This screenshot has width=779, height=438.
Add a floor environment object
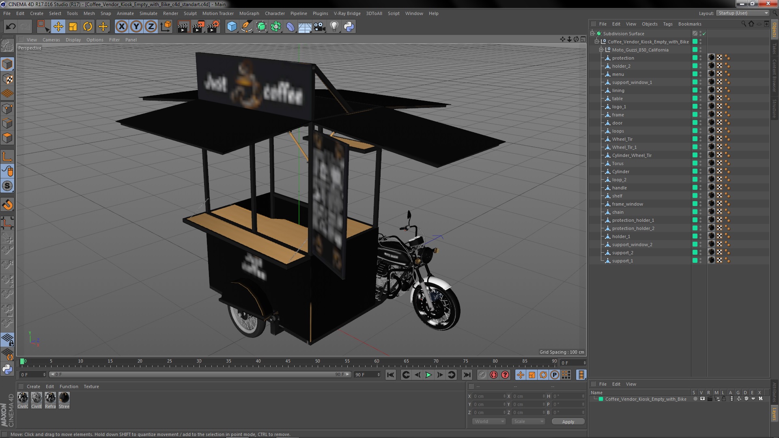(305, 27)
